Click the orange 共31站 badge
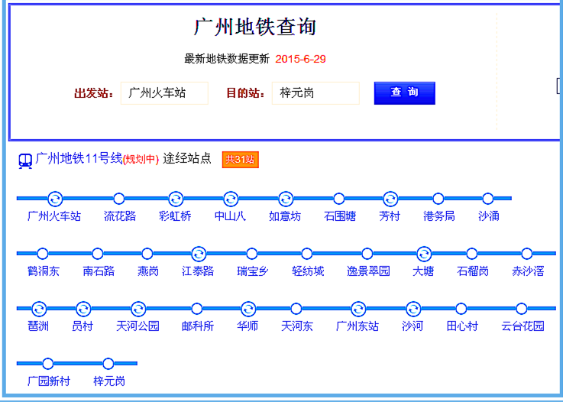Image resolution: width=563 pixels, height=402 pixels. [240, 160]
